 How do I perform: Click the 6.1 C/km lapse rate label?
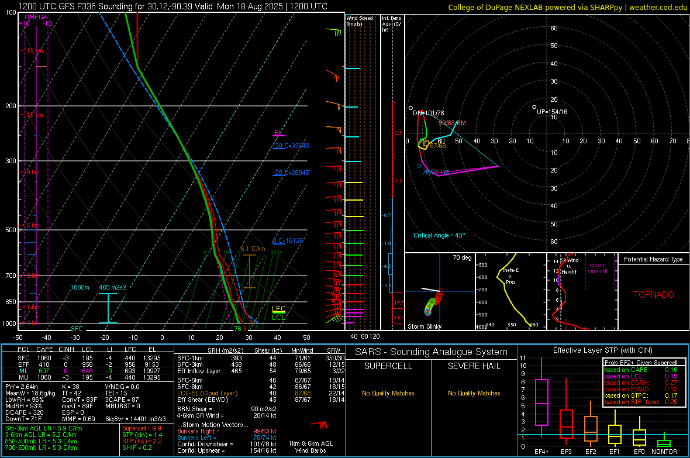(x=253, y=249)
